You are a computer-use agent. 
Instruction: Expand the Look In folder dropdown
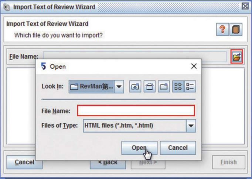point(119,87)
